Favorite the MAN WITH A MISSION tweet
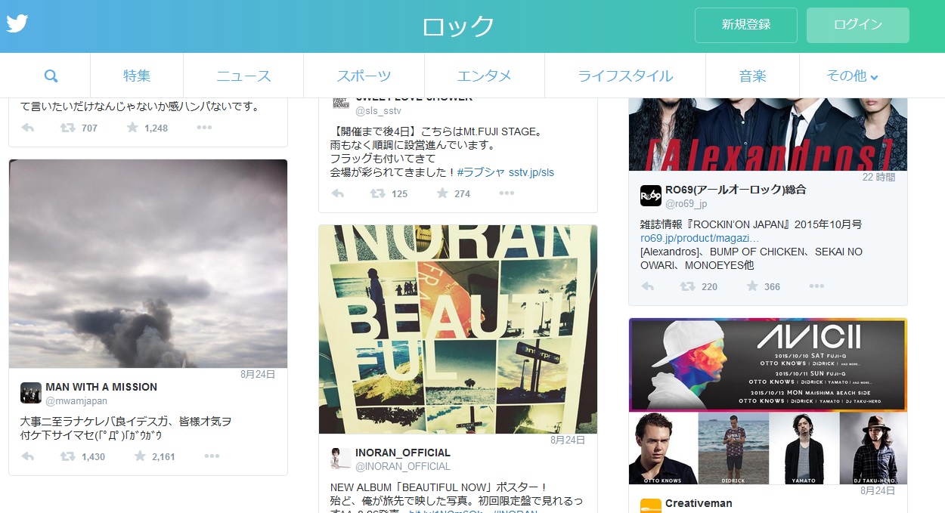Viewport: 945px width, 513px height. [x=140, y=456]
